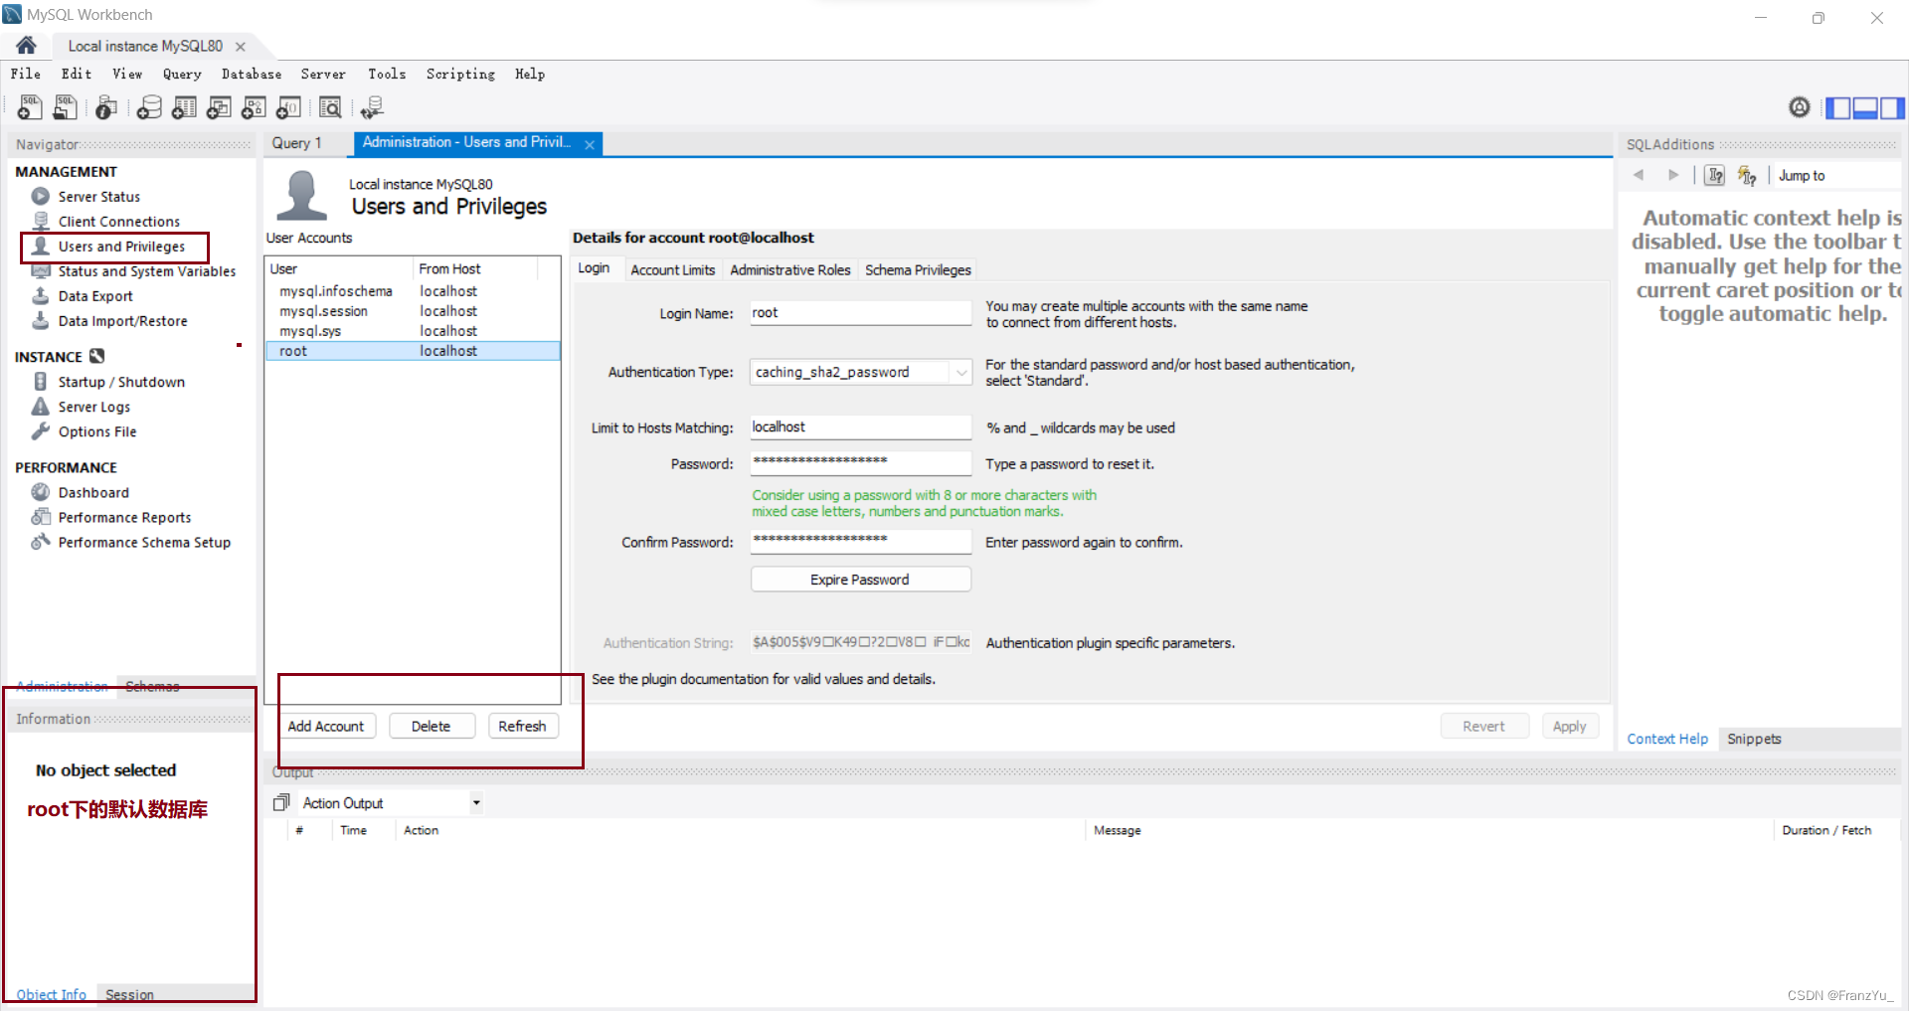Click the Startup / Shutdown icon

pyautogui.click(x=40, y=381)
